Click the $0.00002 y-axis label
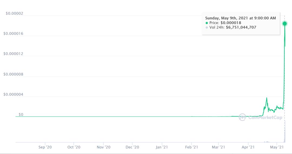The height and width of the screenshot is (154, 292). pos(14,14)
